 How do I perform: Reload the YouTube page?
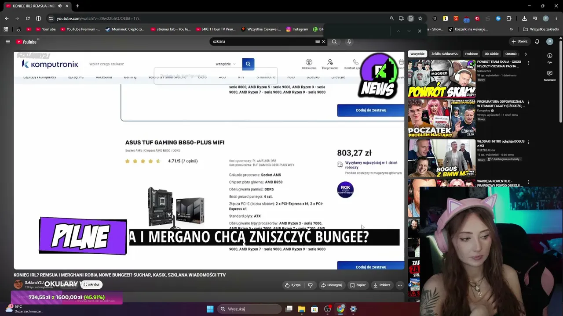point(28,18)
